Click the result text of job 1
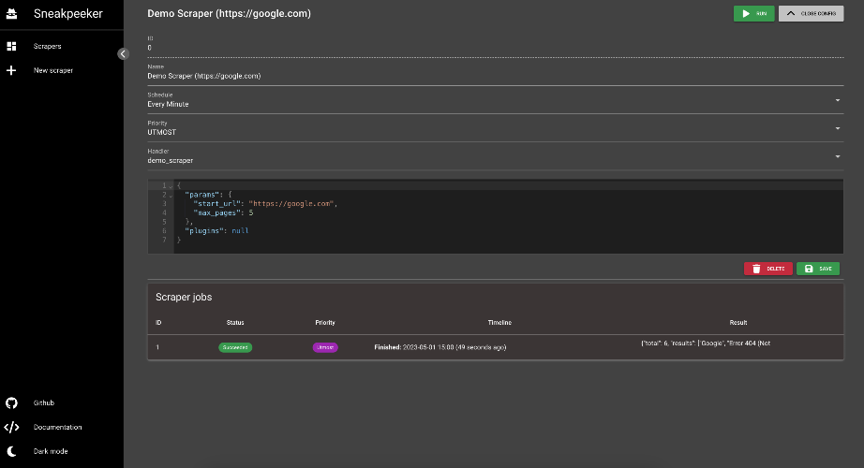Screen dimensions: 864x468 (706, 344)
